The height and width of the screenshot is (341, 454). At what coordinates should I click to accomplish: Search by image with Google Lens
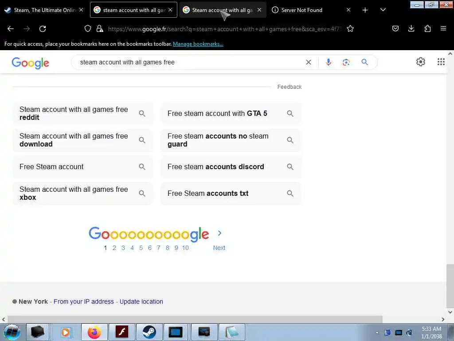pyautogui.click(x=346, y=62)
